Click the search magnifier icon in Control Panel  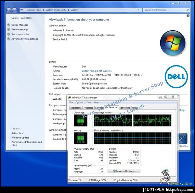187,10
